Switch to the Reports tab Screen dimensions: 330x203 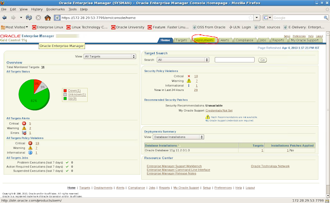coord(278,40)
